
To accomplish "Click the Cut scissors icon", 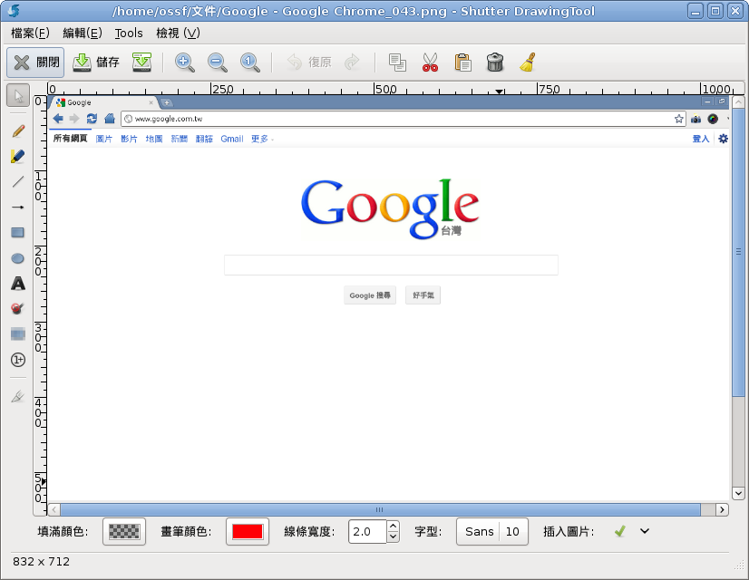I will 430,62.
